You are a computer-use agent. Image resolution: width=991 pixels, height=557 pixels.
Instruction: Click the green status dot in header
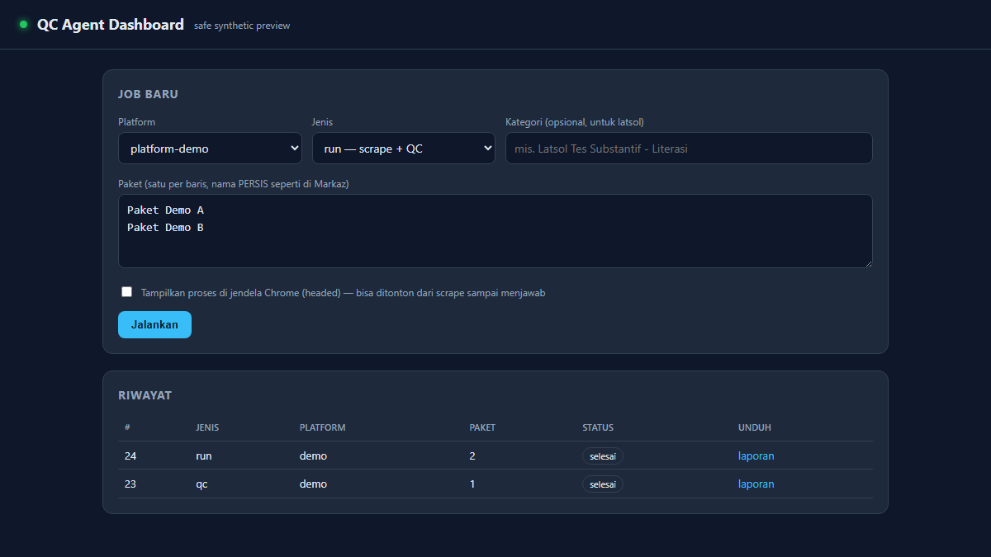[23, 25]
